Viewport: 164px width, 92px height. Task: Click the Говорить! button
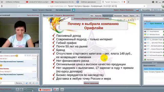click(45, 90)
